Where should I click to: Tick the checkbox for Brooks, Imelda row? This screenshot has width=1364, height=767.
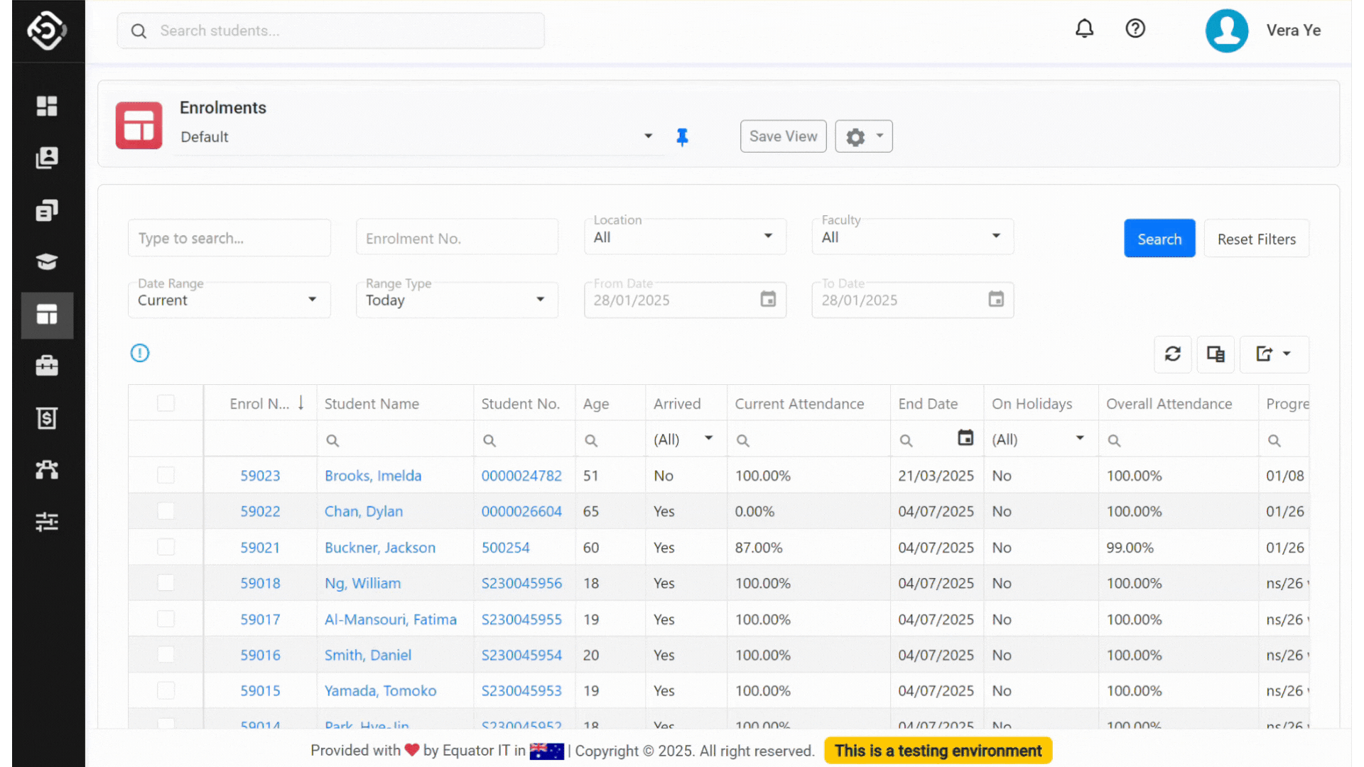pyautogui.click(x=166, y=475)
